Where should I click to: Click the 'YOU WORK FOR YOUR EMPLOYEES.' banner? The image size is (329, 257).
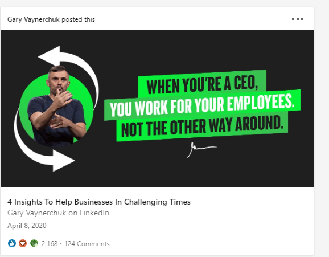click(202, 106)
